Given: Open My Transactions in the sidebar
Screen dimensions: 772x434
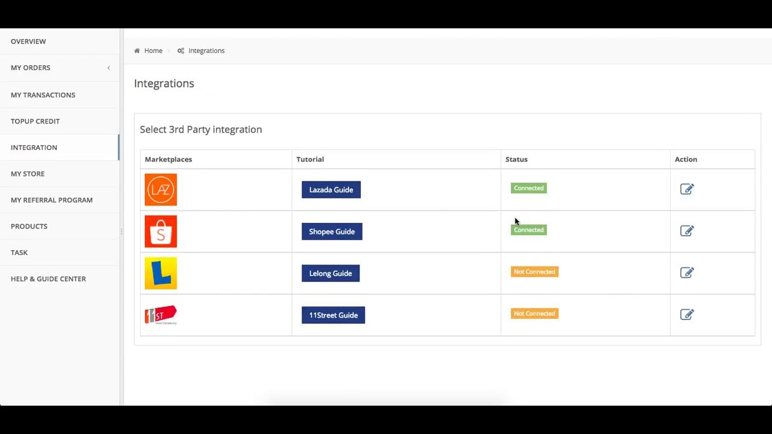Looking at the screenshot, I should pos(60,95).
